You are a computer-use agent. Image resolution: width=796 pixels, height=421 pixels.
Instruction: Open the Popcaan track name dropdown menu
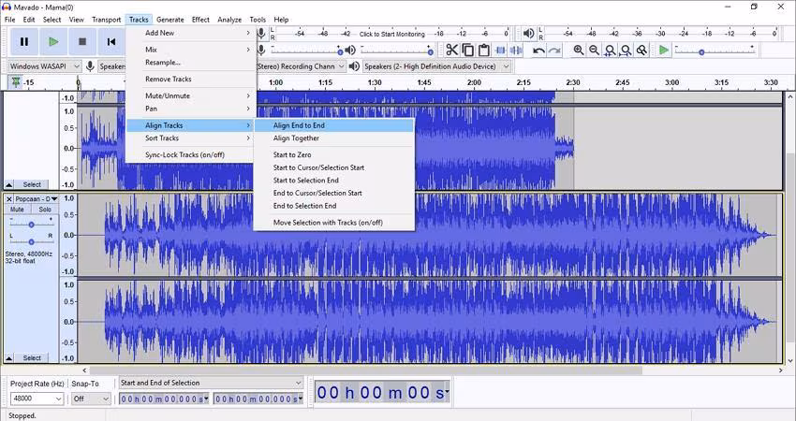pos(36,199)
